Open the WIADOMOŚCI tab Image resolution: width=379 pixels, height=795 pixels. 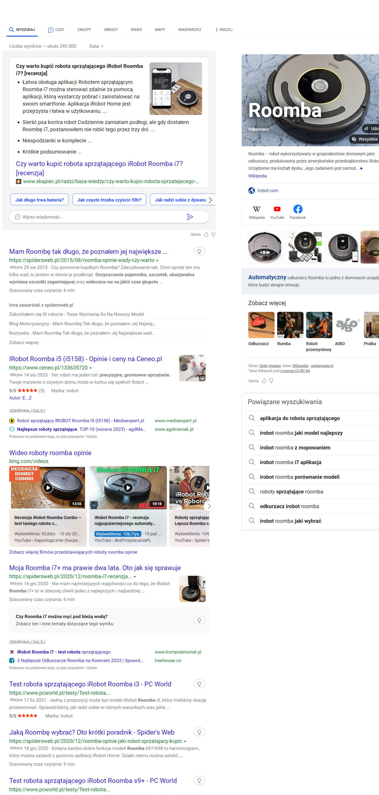pyautogui.click(x=189, y=30)
